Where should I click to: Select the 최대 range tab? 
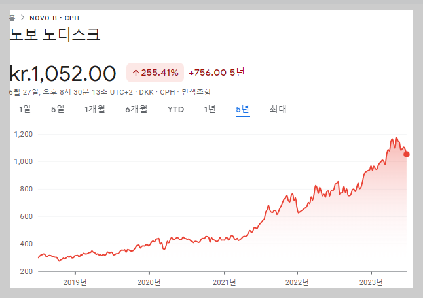(278, 109)
